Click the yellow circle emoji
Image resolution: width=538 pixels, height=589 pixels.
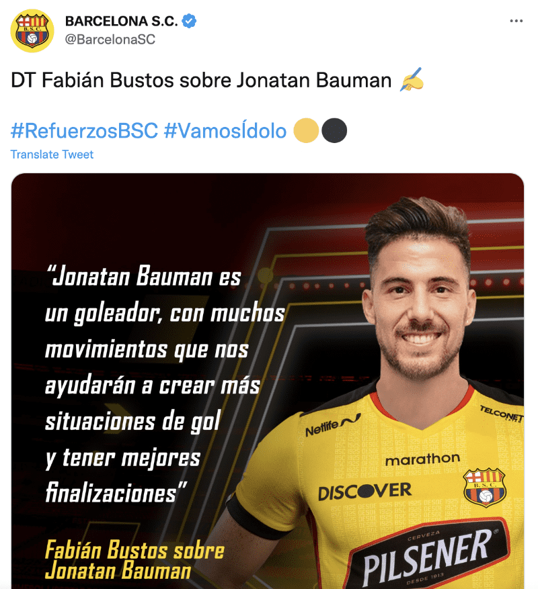click(306, 131)
